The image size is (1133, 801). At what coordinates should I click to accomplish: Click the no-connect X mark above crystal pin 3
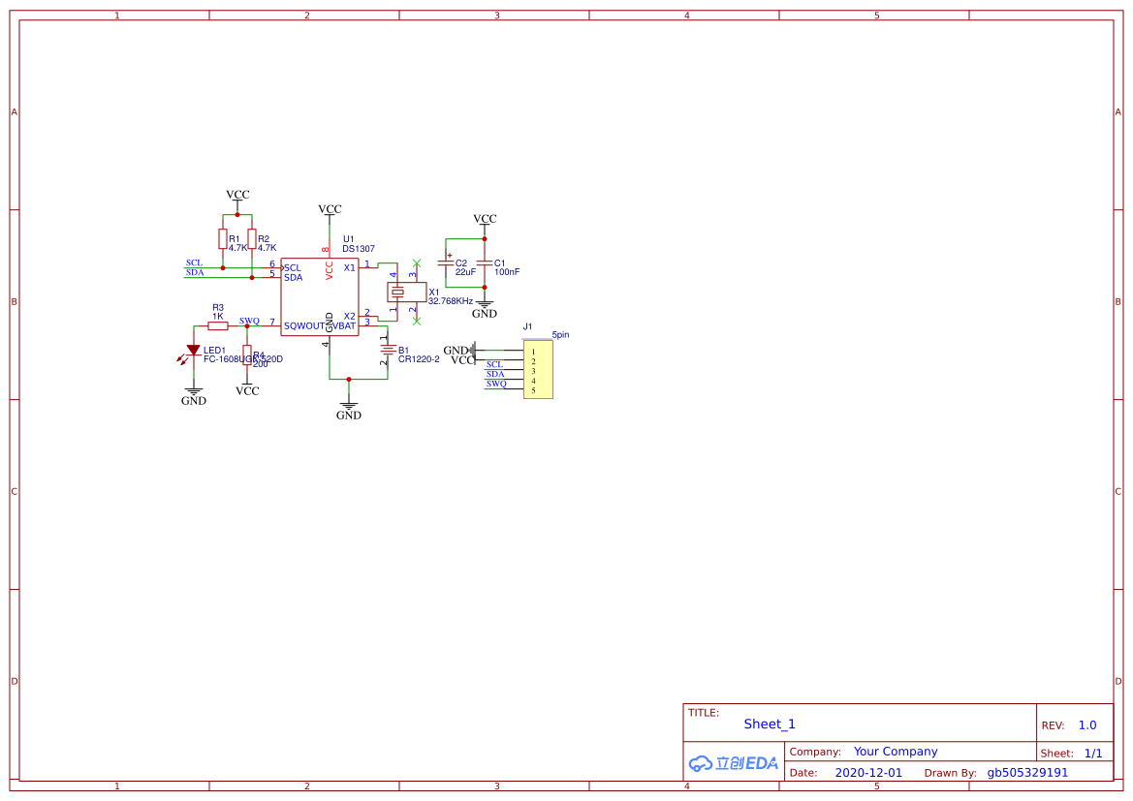417,262
